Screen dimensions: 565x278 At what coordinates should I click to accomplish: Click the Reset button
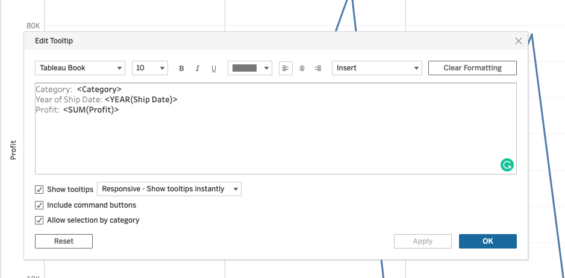pyautogui.click(x=64, y=241)
